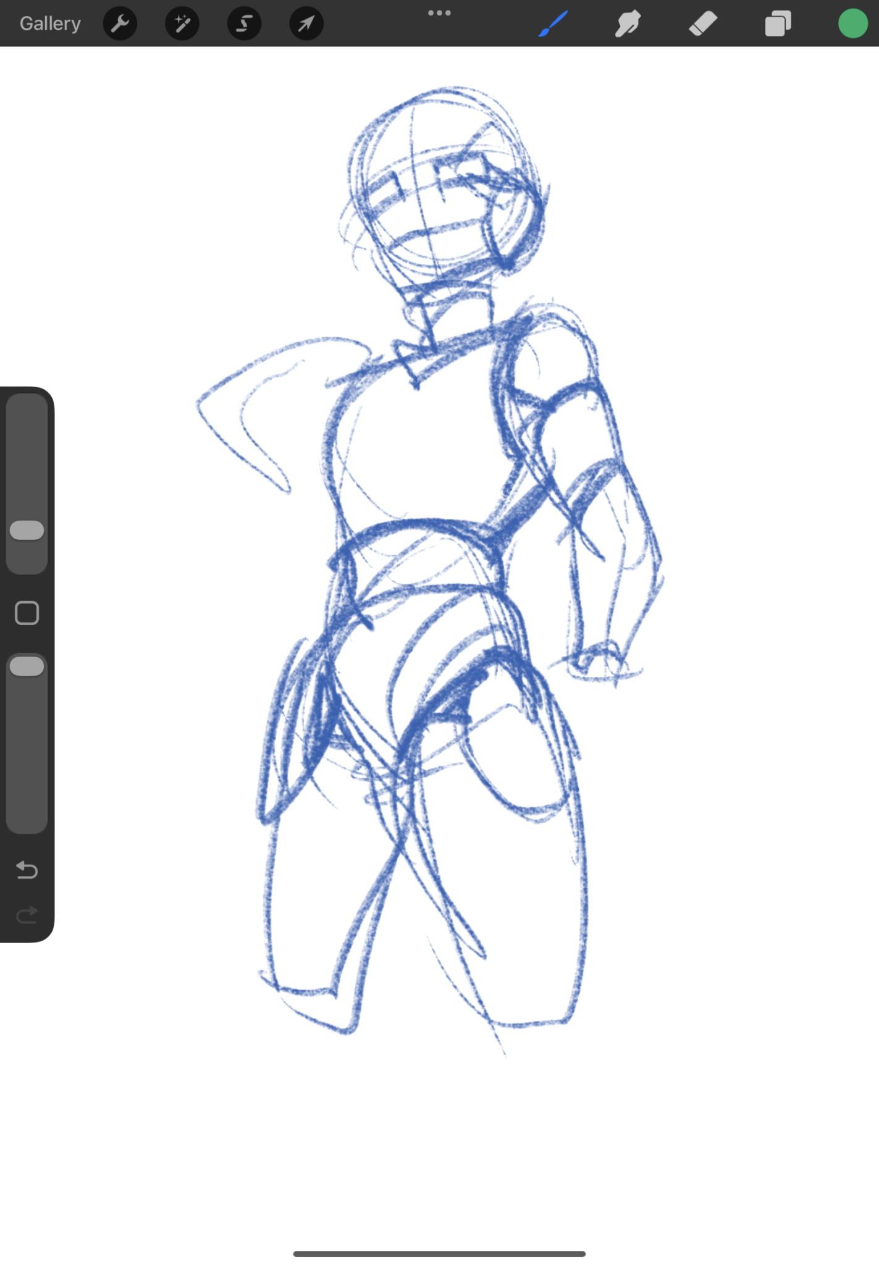The height and width of the screenshot is (1265, 879).
Task: Tap the iPad home indicator bar
Action: click(x=439, y=1253)
